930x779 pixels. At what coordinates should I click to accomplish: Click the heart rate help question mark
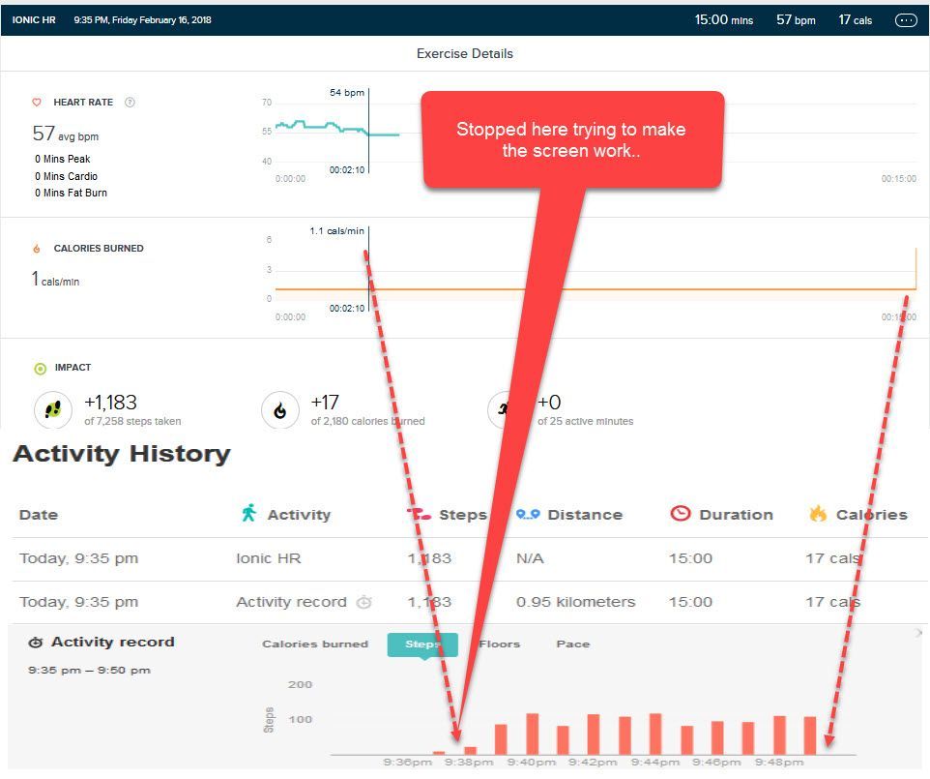(x=131, y=103)
